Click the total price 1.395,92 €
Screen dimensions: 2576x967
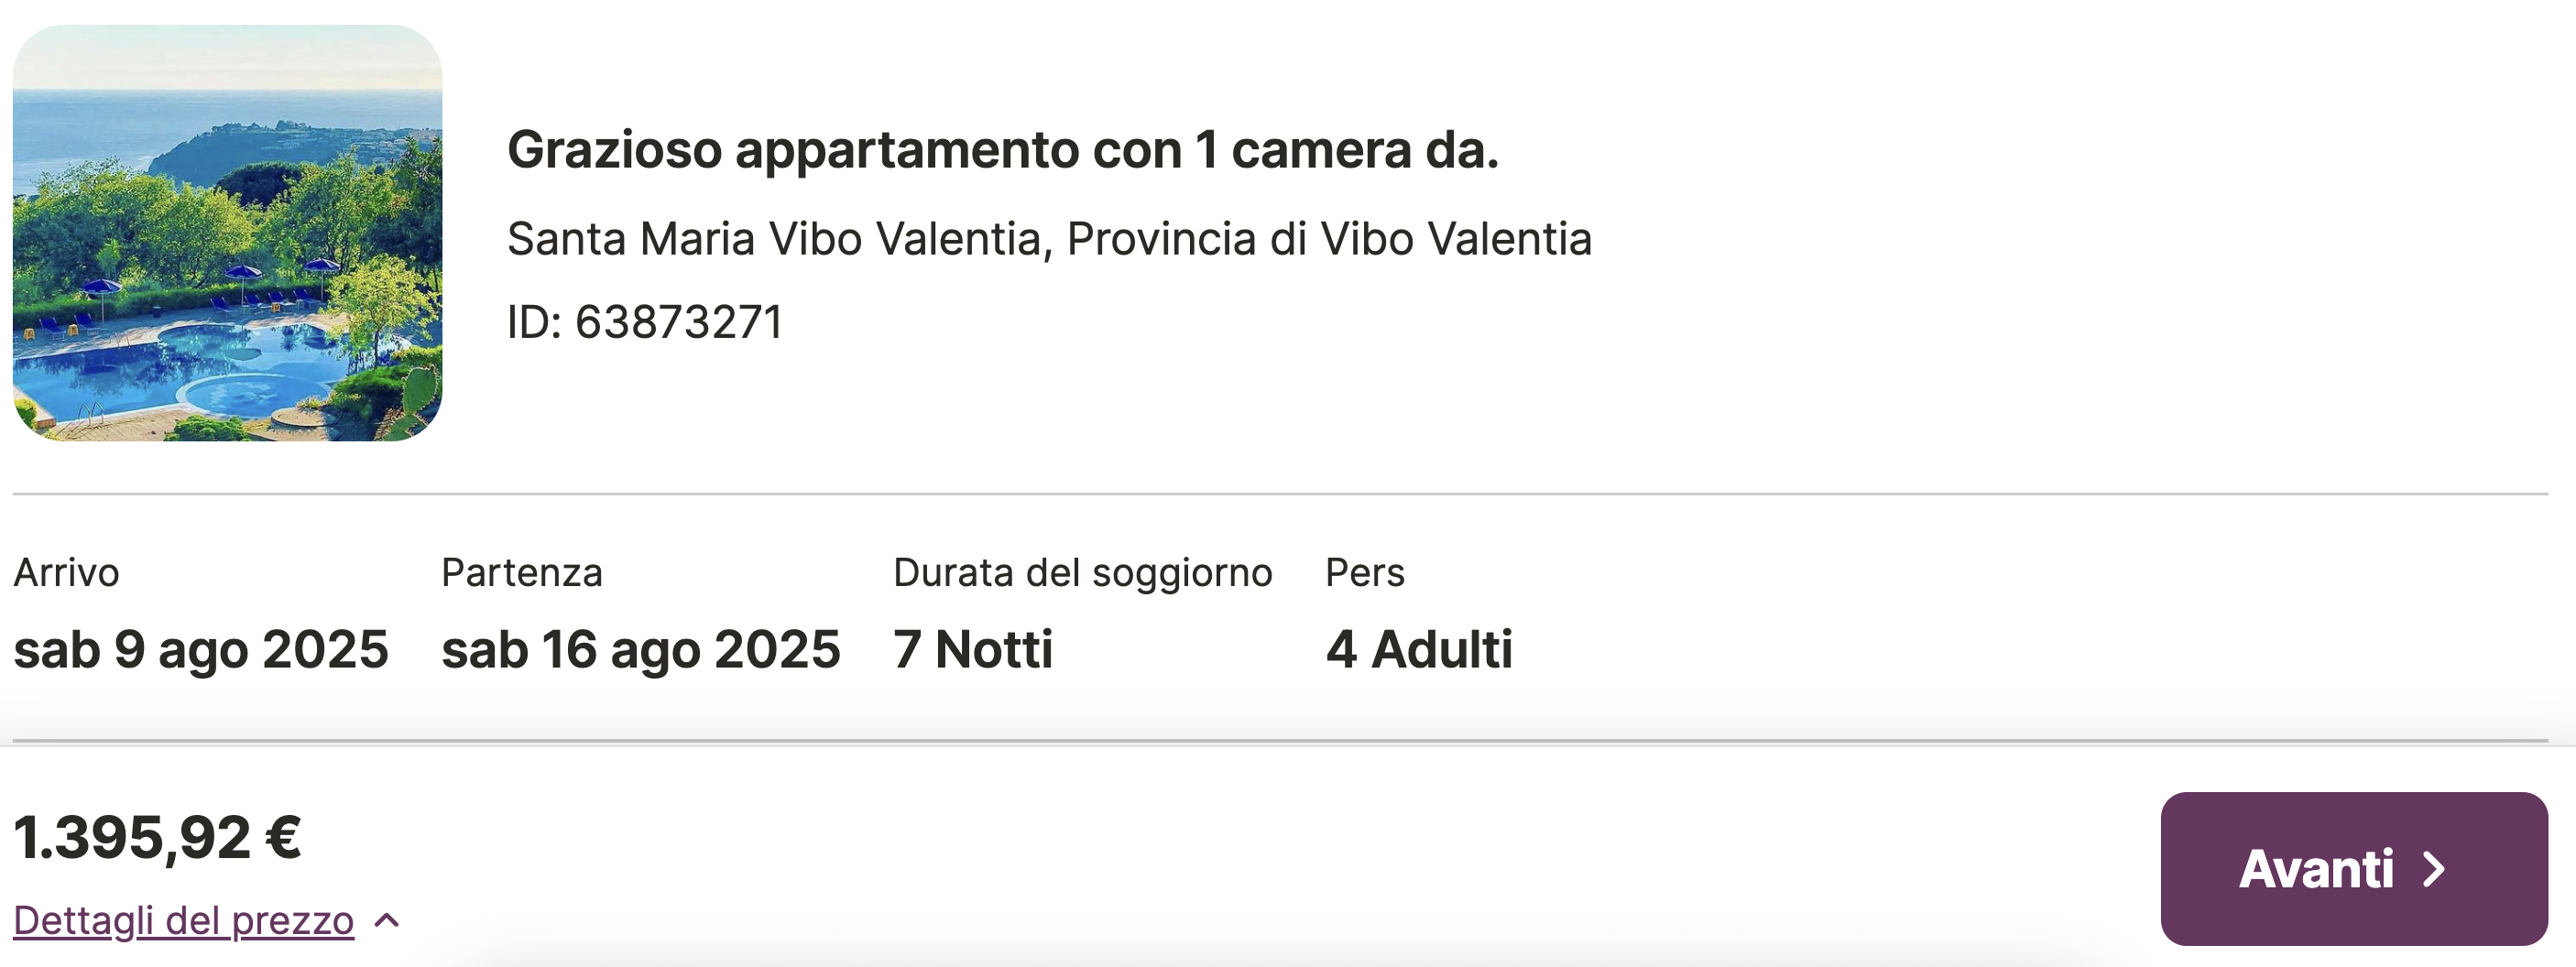click(x=158, y=837)
